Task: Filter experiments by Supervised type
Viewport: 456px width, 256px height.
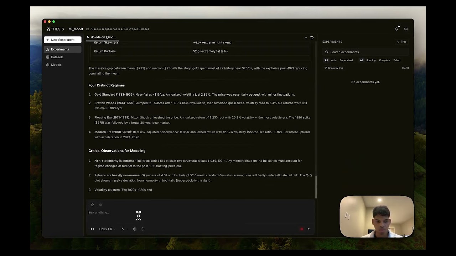Action: tap(346, 60)
